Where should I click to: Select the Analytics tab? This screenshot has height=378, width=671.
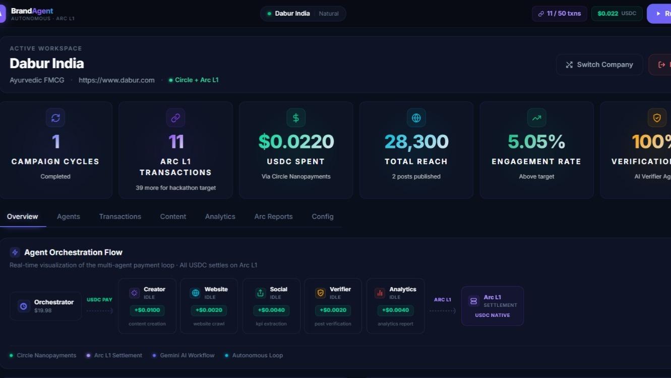click(x=220, y=217)
